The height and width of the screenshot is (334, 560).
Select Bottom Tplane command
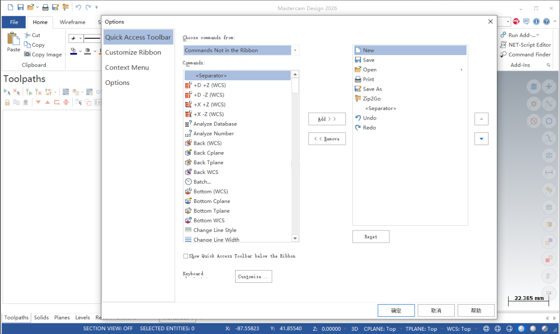(x=237, y=211)
